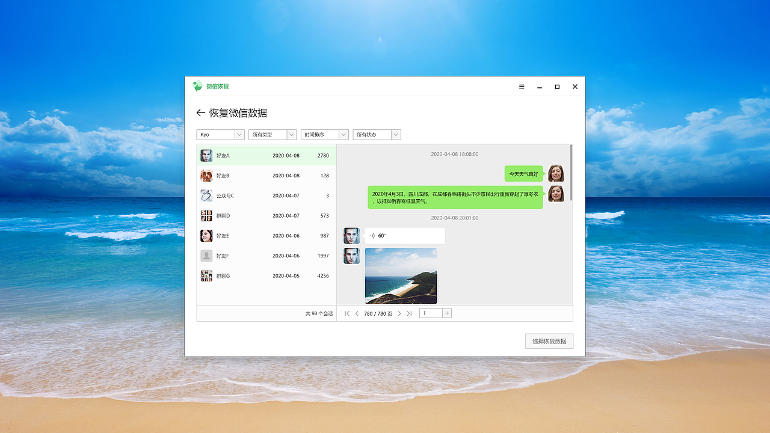Select the 群聊D group avatar

(206, 215)
